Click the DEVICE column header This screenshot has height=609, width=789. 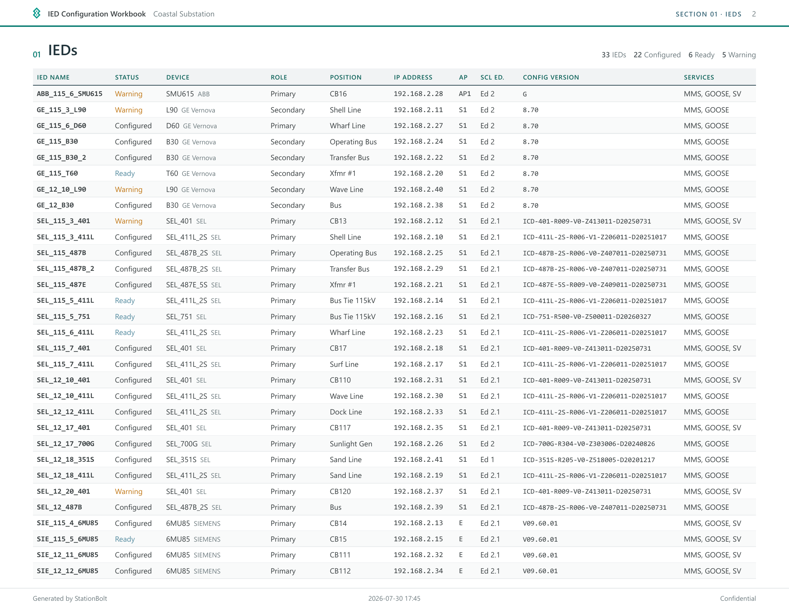[178, 77]
